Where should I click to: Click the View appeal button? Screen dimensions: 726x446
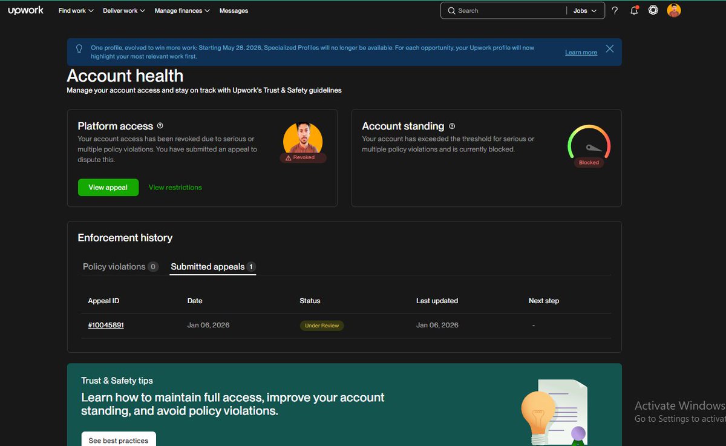108,188
